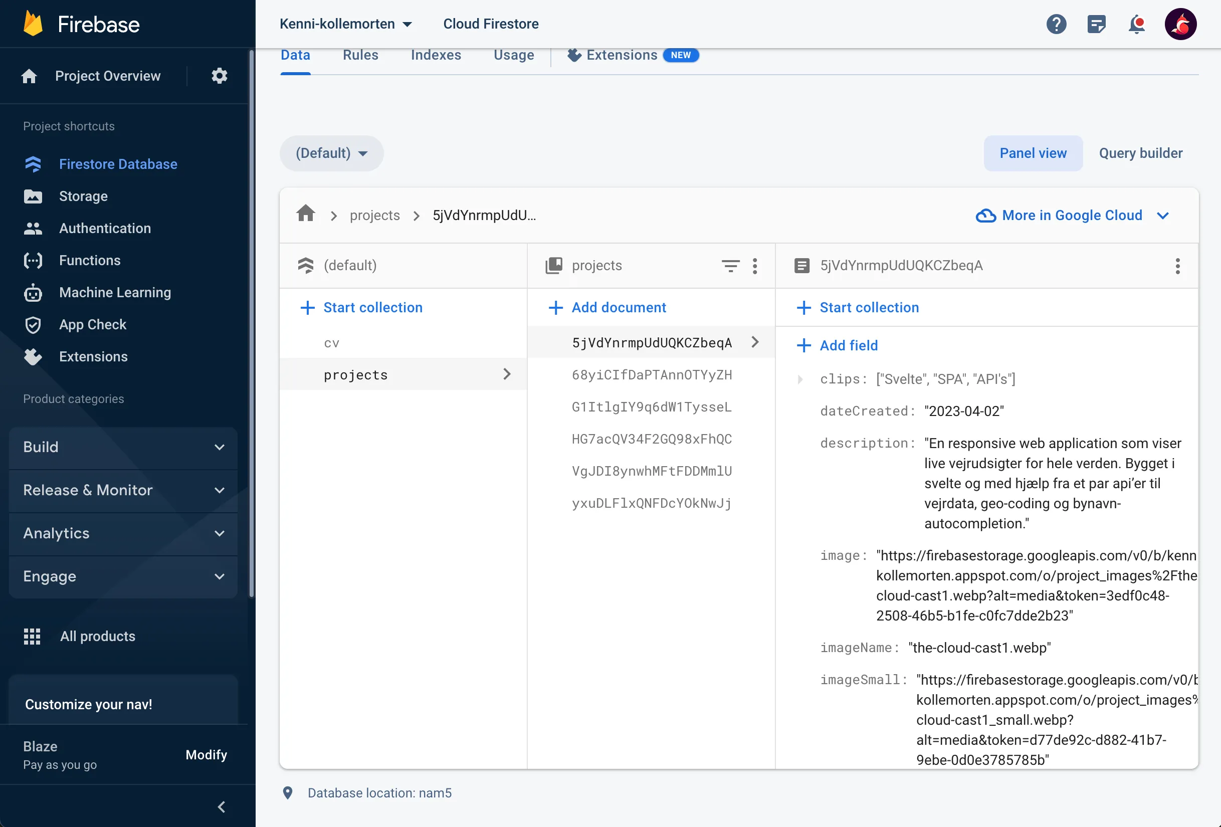
Task: Switch to the Rules tab
Action: pos(360,55)
